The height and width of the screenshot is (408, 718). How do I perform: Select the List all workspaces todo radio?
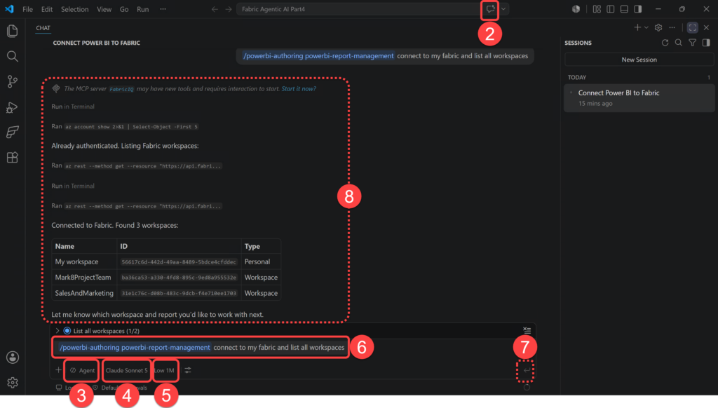(x=67, y=331)
